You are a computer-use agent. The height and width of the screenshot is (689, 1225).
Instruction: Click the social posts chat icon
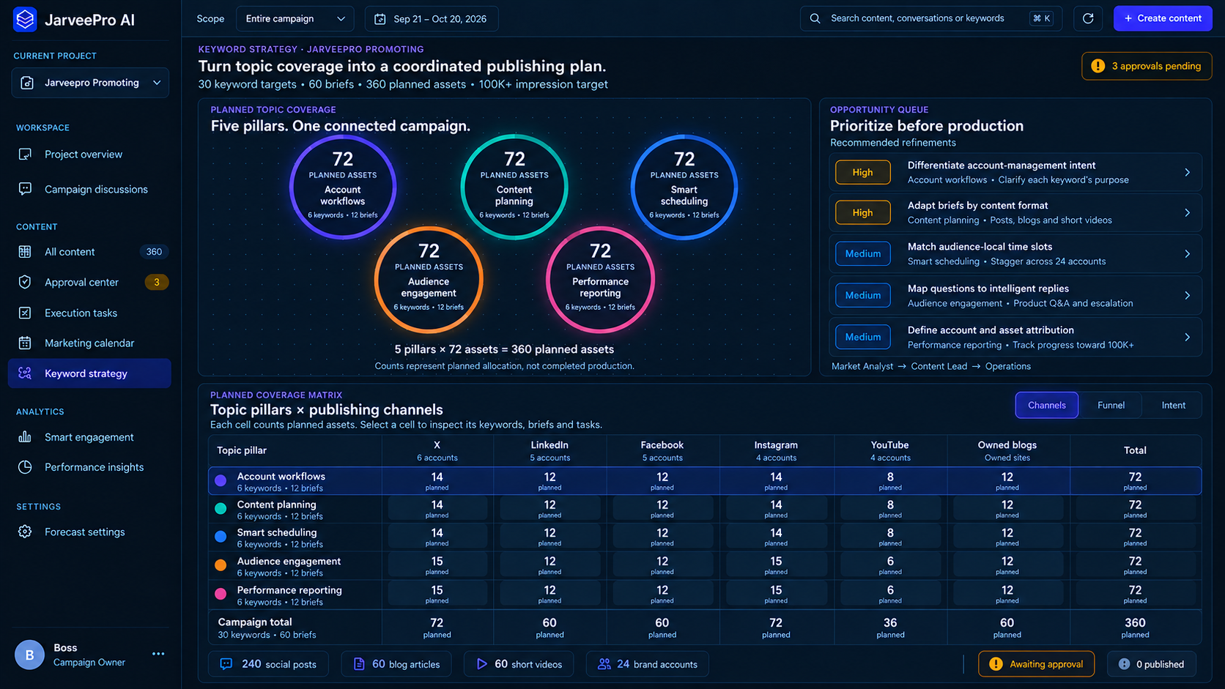click(226, 664)
